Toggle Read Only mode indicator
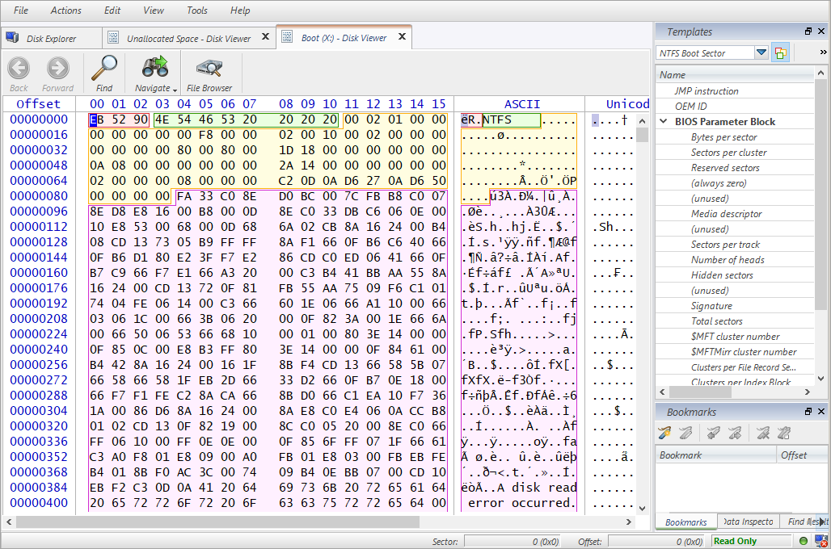 (735, 541)
